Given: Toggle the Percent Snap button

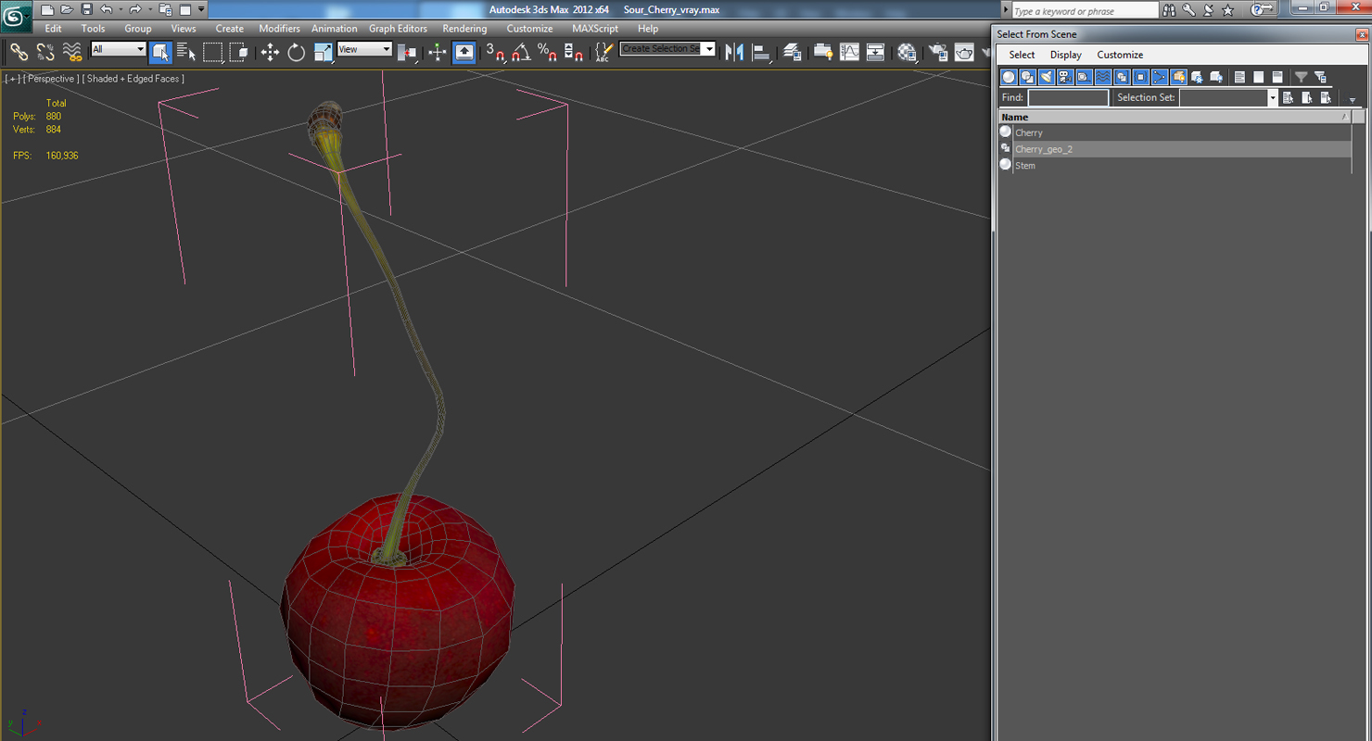Looking at the screenshot, I should pyautogui.click(x=547, y=52).
